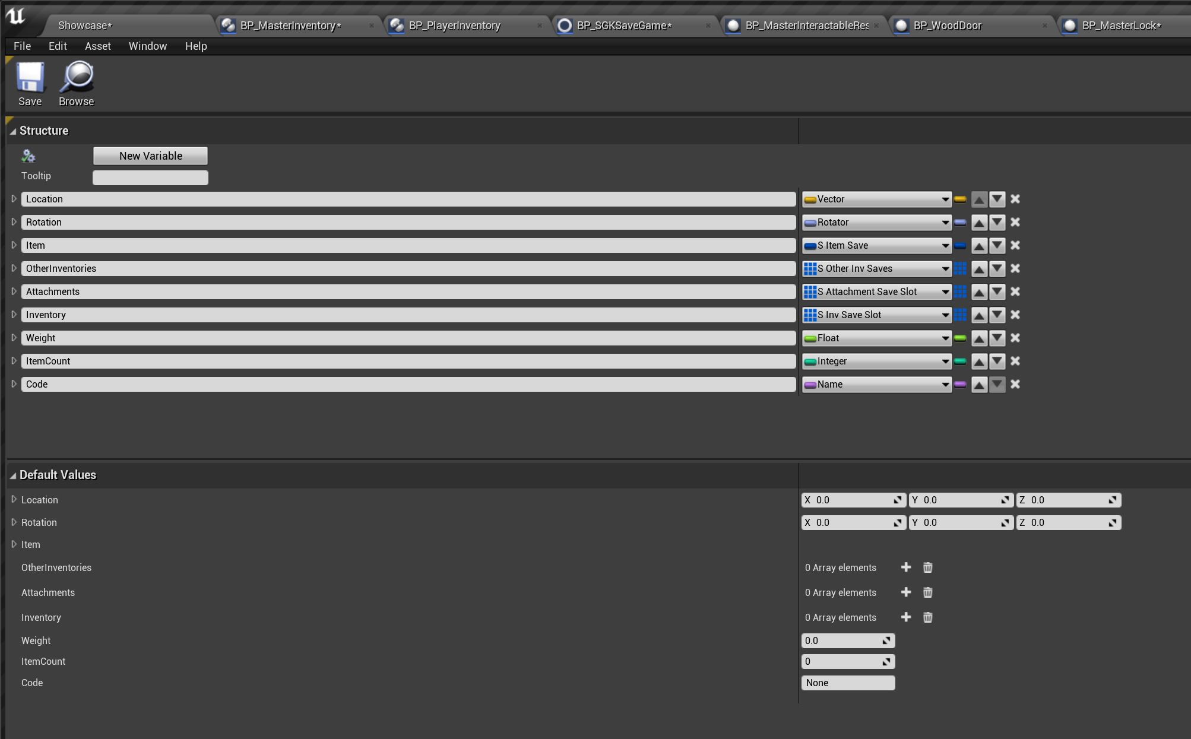Expand the ItemCount variable row
Viewport: 1191px width, 739px height.
point(14,361)
